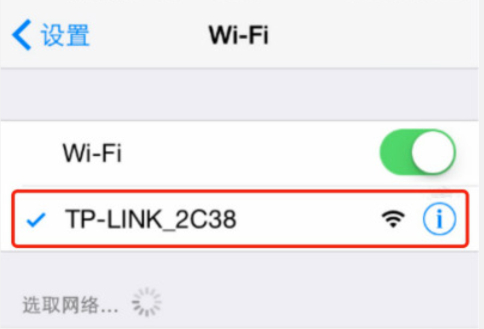The width and height of the screenshot is (484, 329).
Task: Open info details for TP-LINK_2C38
Action: point(439,219)
